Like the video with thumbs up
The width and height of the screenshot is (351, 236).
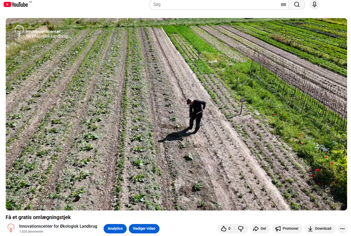pyautogui.click(x=224, y=229)
